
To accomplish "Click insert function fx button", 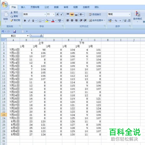I will coord(41,36).
